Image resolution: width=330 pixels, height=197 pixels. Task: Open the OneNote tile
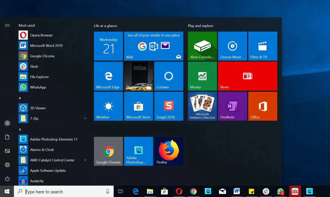[x=232, y=106]
